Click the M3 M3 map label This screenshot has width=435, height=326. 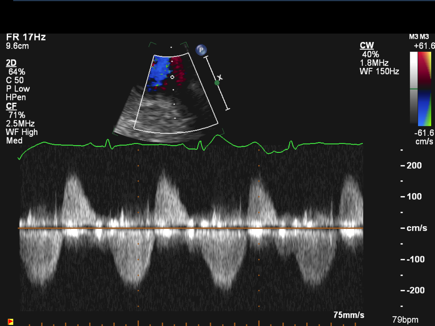click(x=419, y=37)
